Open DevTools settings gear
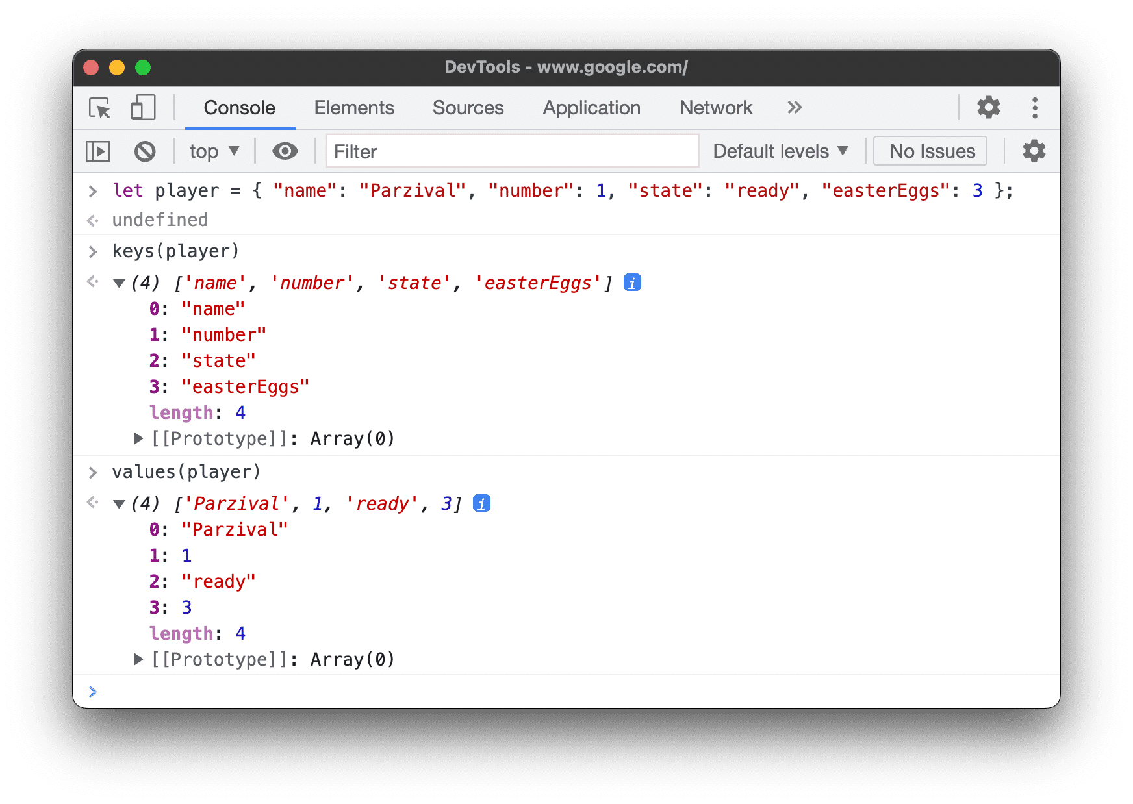The width and height of the screenshot is (1133, 804). pyautogui.click(x=988, y=108)
